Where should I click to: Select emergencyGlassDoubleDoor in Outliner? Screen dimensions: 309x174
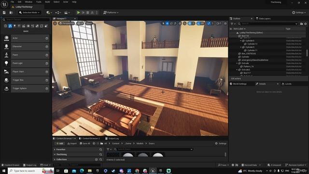255,60
